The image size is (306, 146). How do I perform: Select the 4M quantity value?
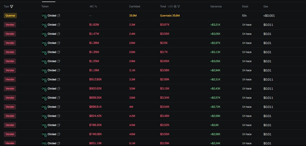[131, 107]
